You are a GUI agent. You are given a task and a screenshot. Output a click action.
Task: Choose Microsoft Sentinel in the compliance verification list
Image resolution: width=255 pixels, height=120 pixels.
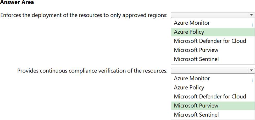coord(196,115)
